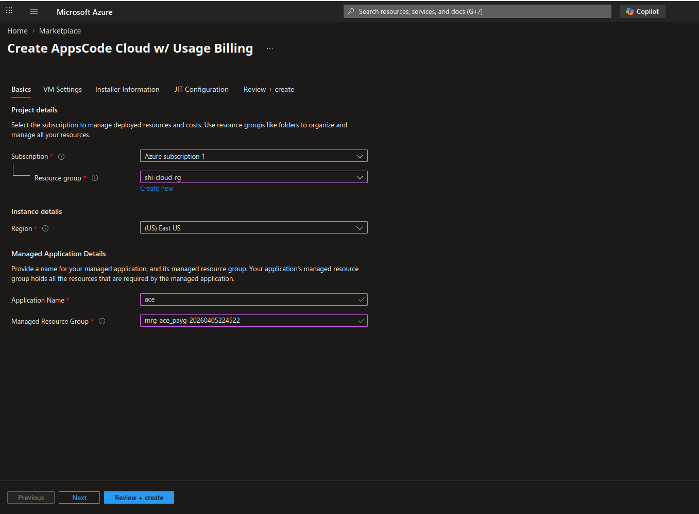Open Copilot assistant
The height and width of the screenshot is (514, 699).
pyautogui.click(x=642, y=11)
